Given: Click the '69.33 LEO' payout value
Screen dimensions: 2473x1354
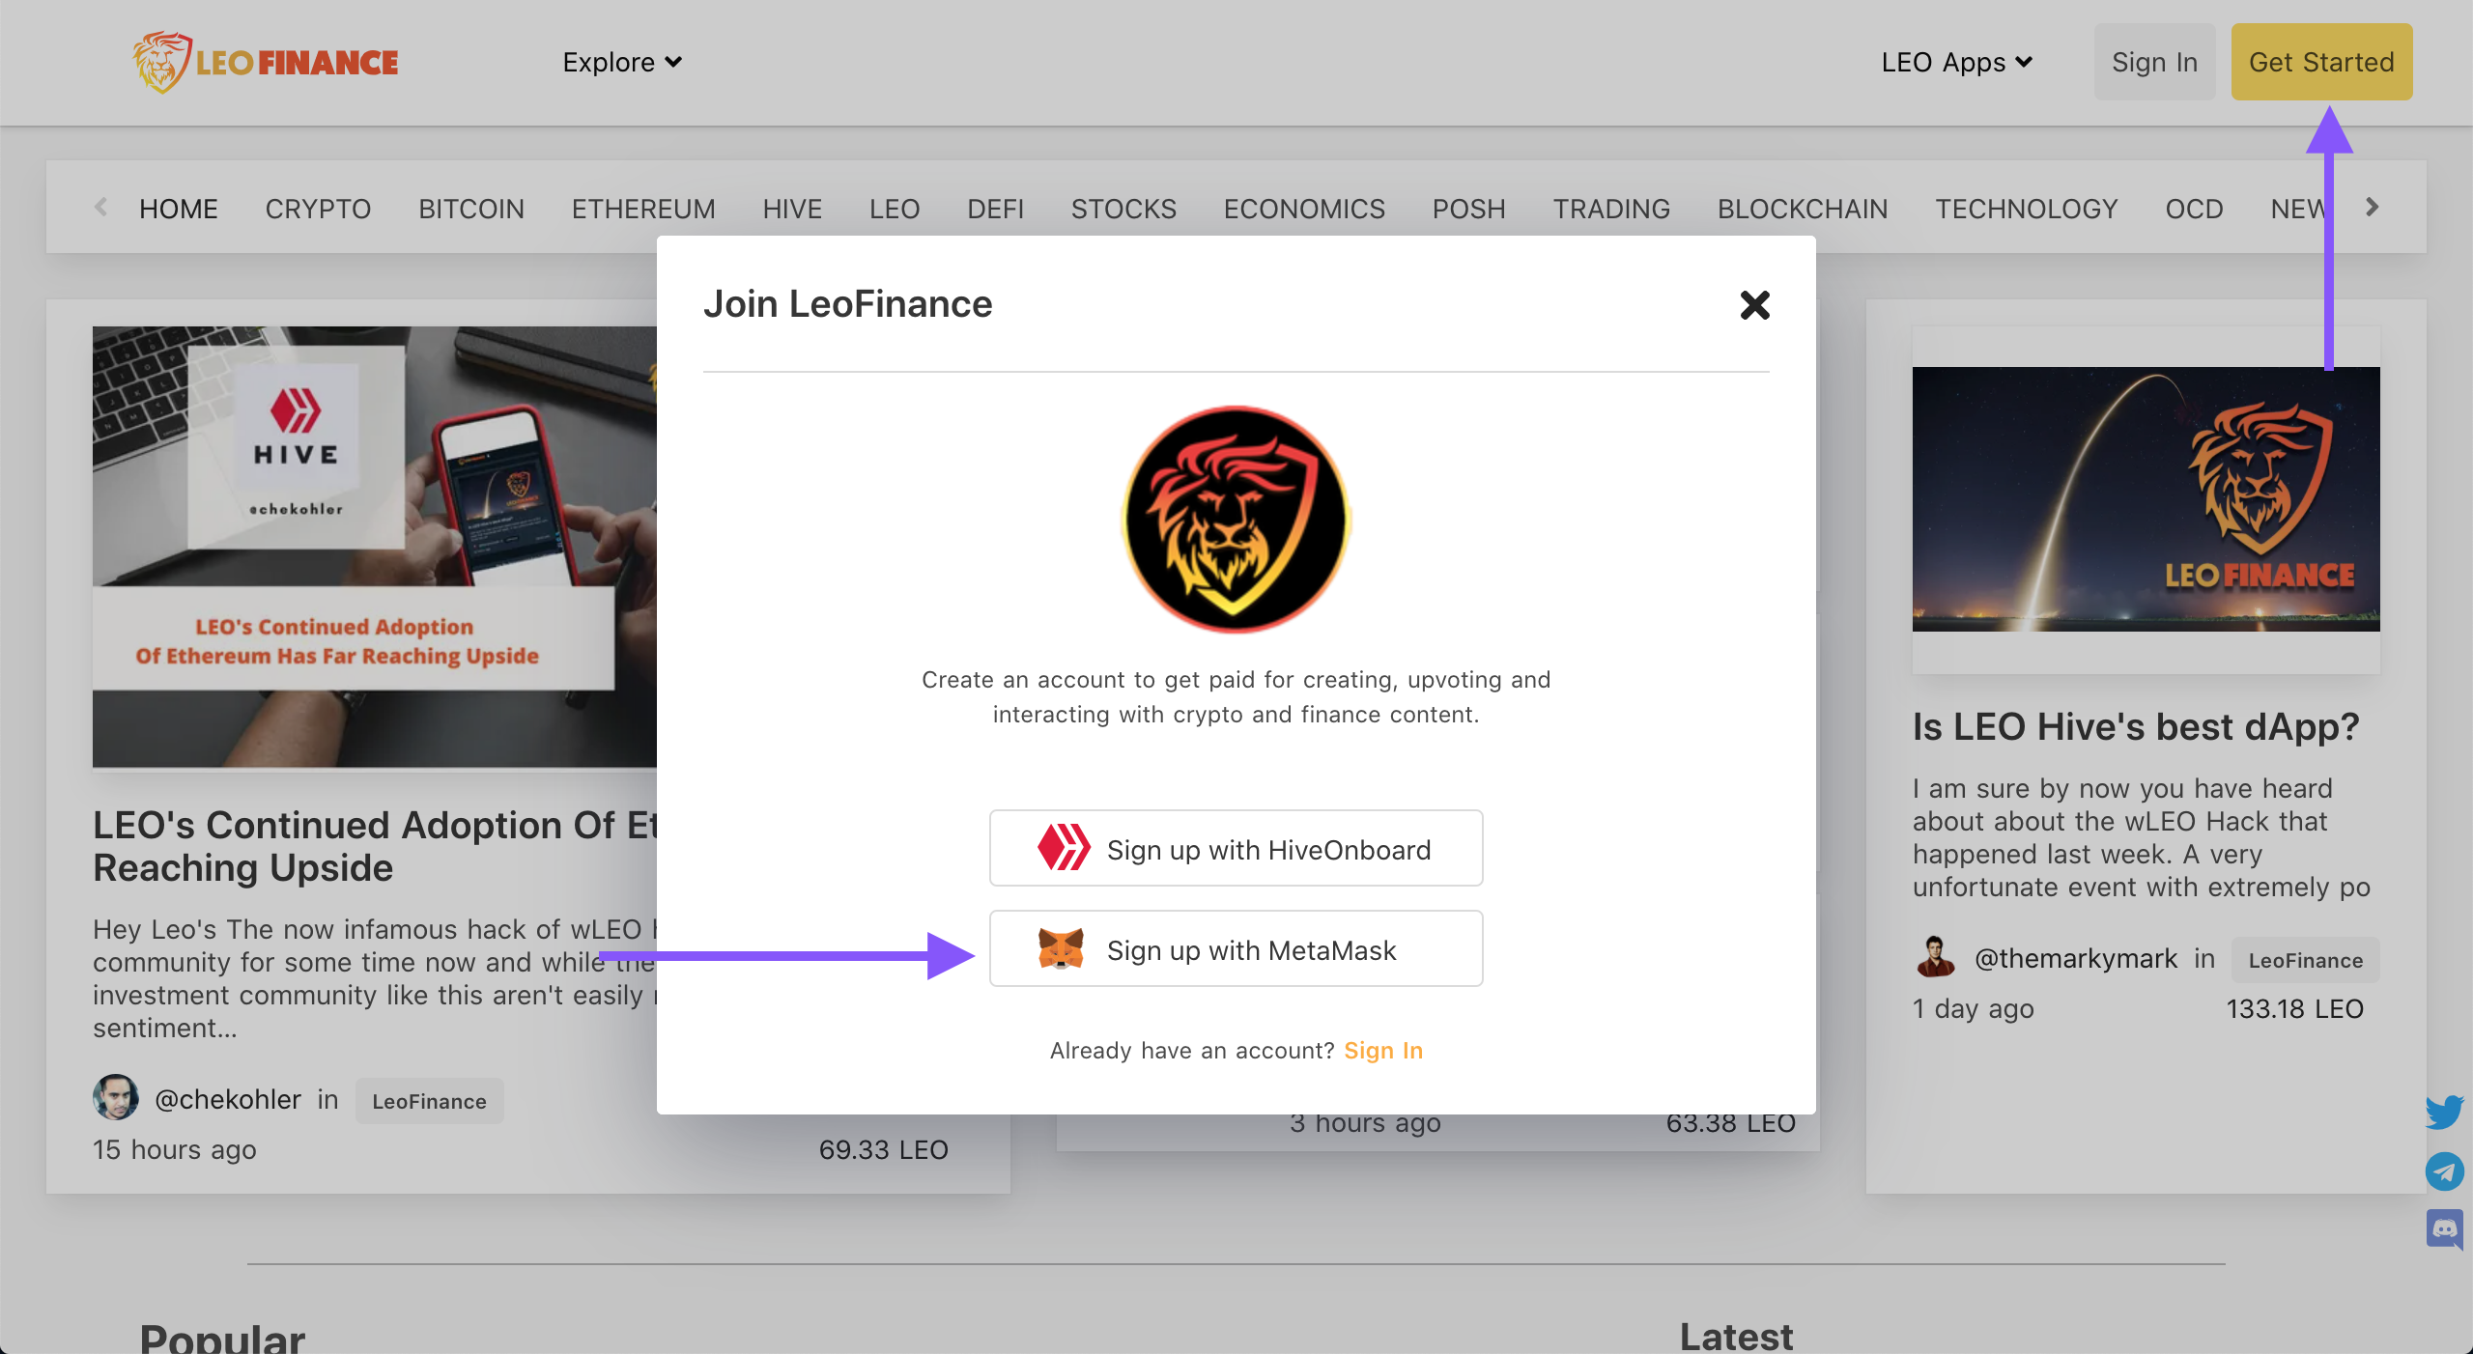Looking at the screenshot, I should point(883,1149).
